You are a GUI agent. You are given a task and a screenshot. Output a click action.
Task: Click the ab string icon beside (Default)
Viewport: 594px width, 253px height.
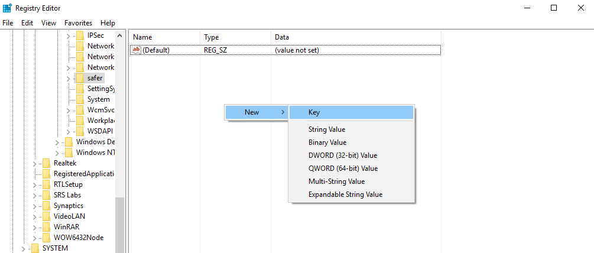click(x=137, y=50)
